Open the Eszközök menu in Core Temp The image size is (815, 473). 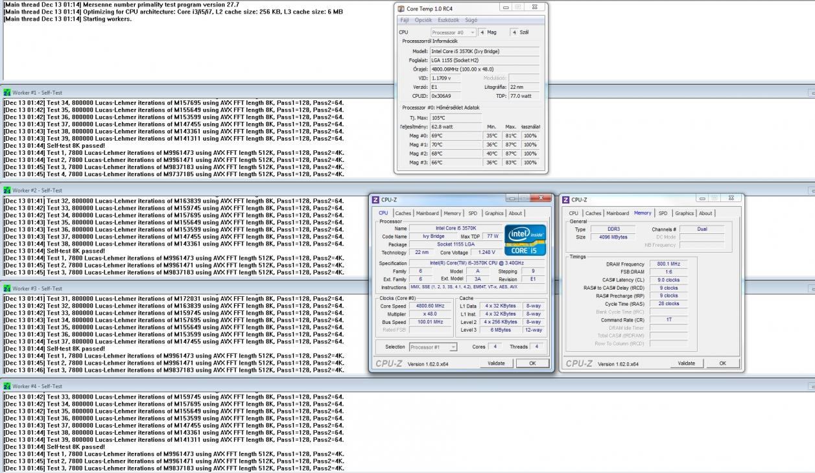click(x=449, y=20)
